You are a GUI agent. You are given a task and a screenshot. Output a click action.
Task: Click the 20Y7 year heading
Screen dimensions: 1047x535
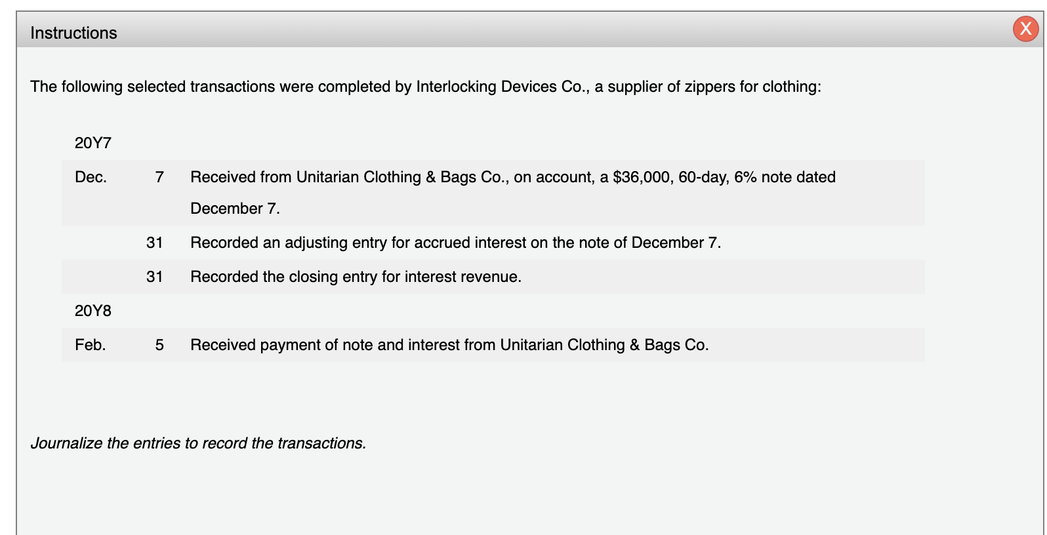[93, 142]
